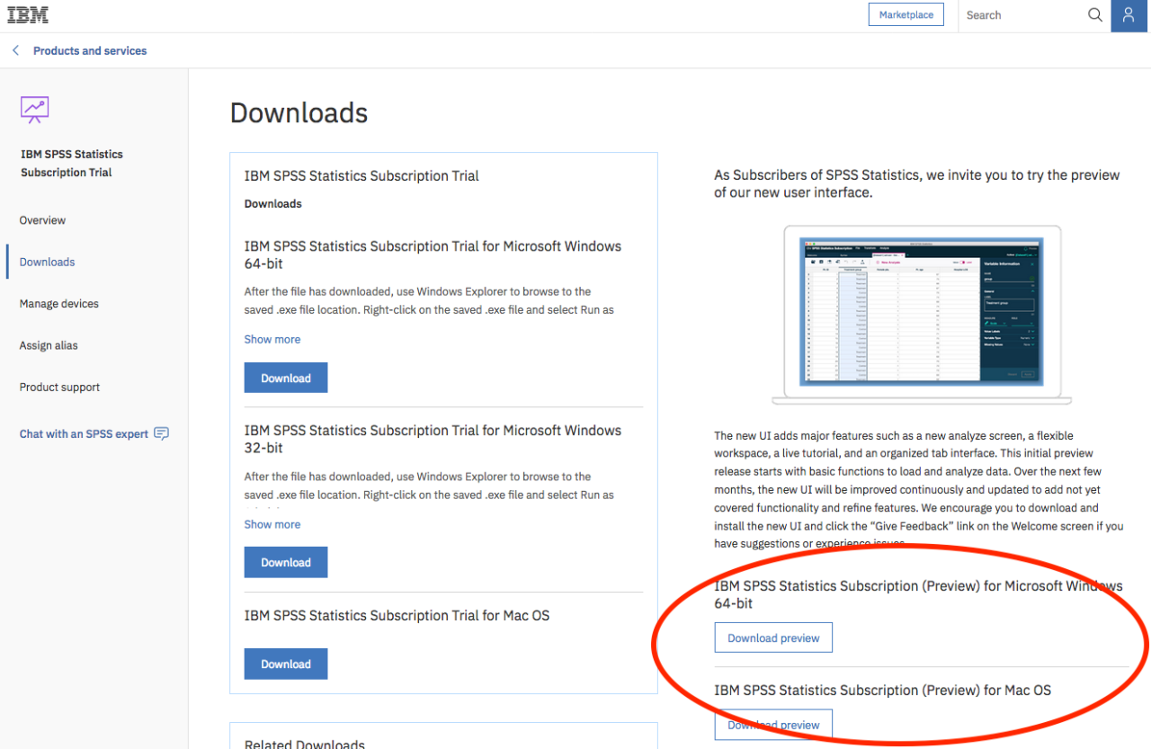Click Subscription (Preview) for Mac OS heading

[x=883, y=691]
